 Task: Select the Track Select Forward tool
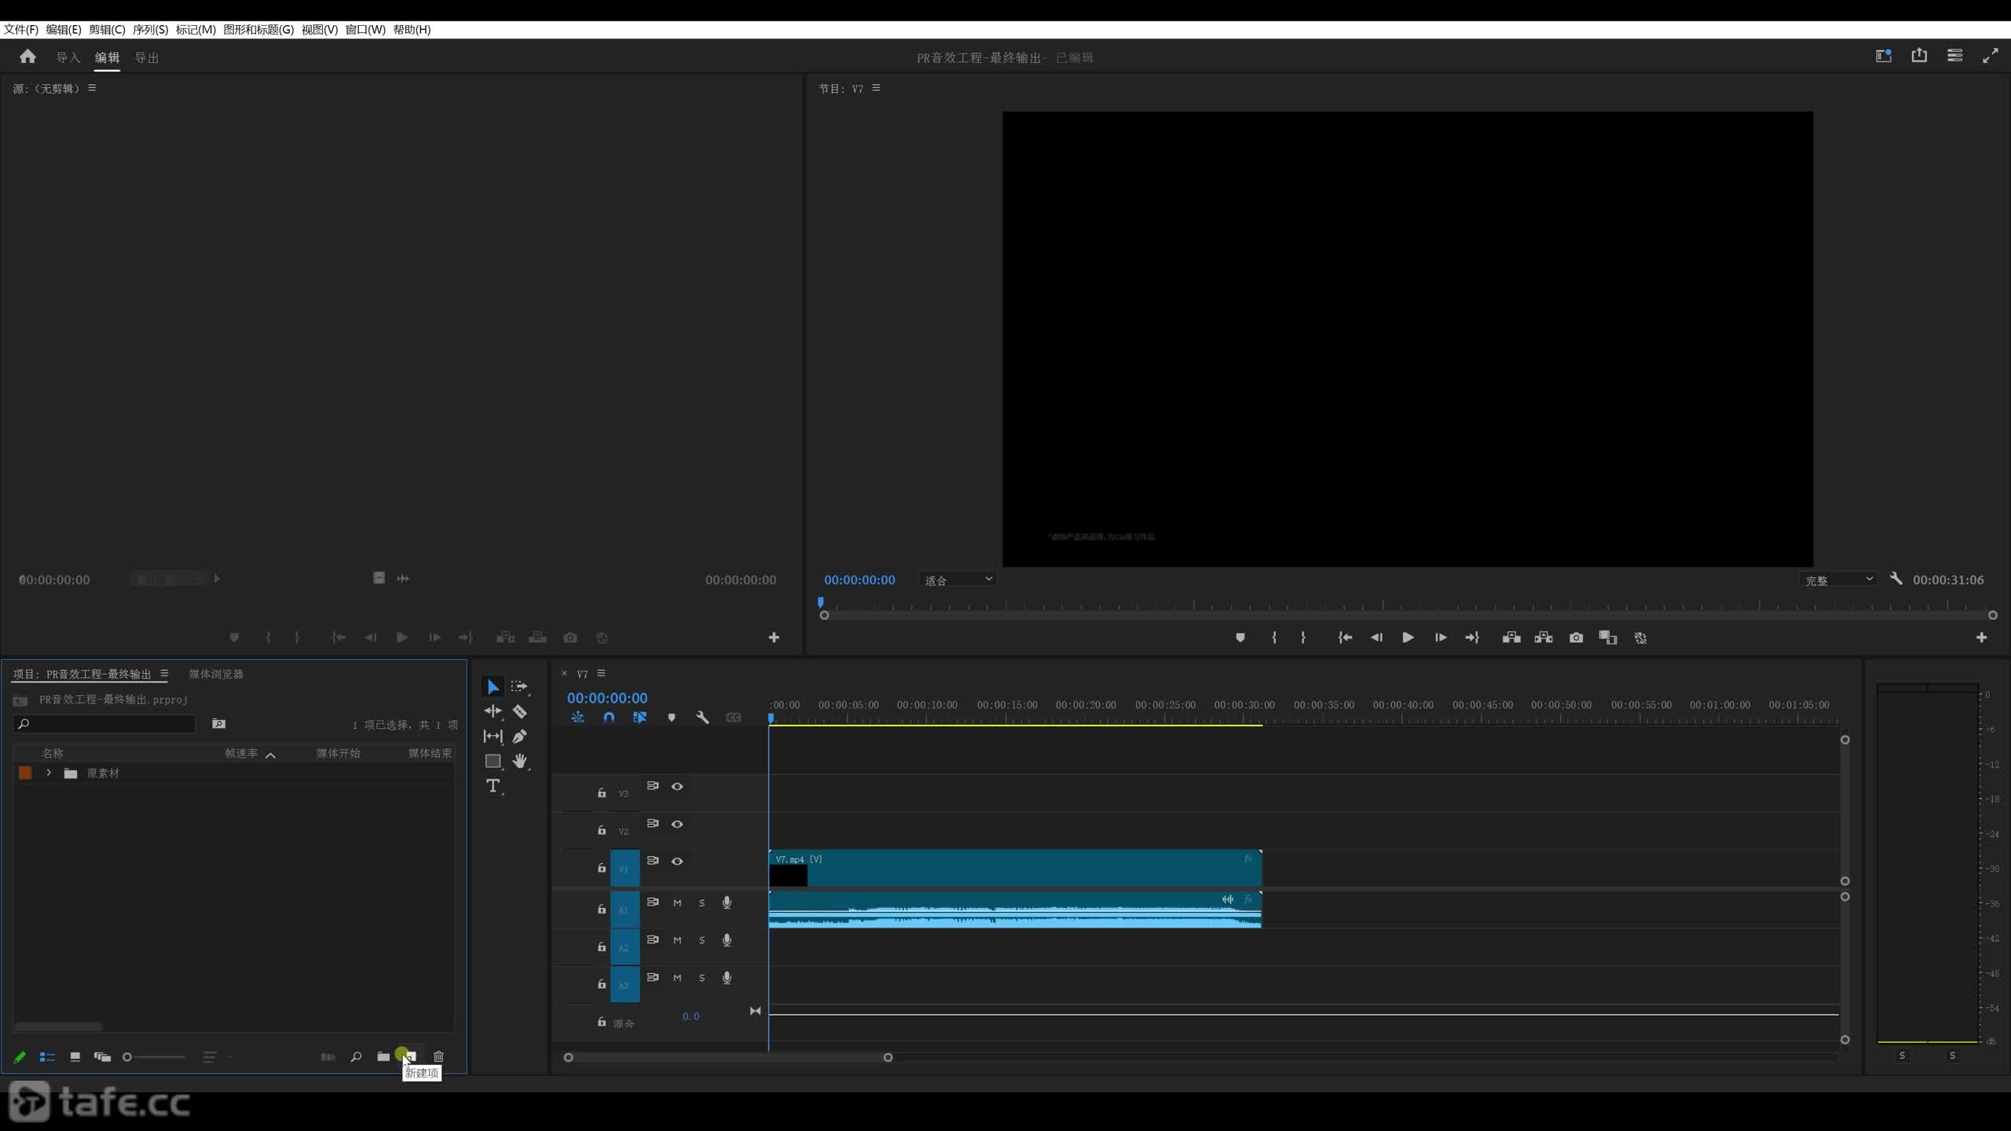click(x=519, y=686)
